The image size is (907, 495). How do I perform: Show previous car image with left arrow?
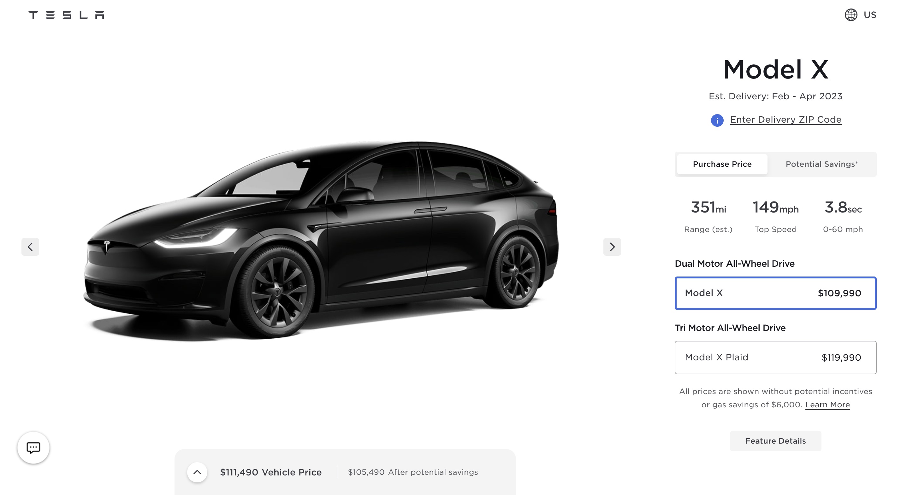(x=30, y=247)
